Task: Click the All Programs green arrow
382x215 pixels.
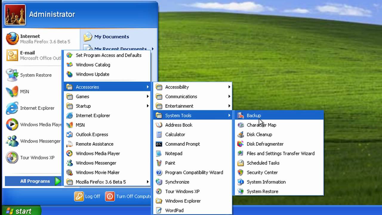Action: pos(58,181)
